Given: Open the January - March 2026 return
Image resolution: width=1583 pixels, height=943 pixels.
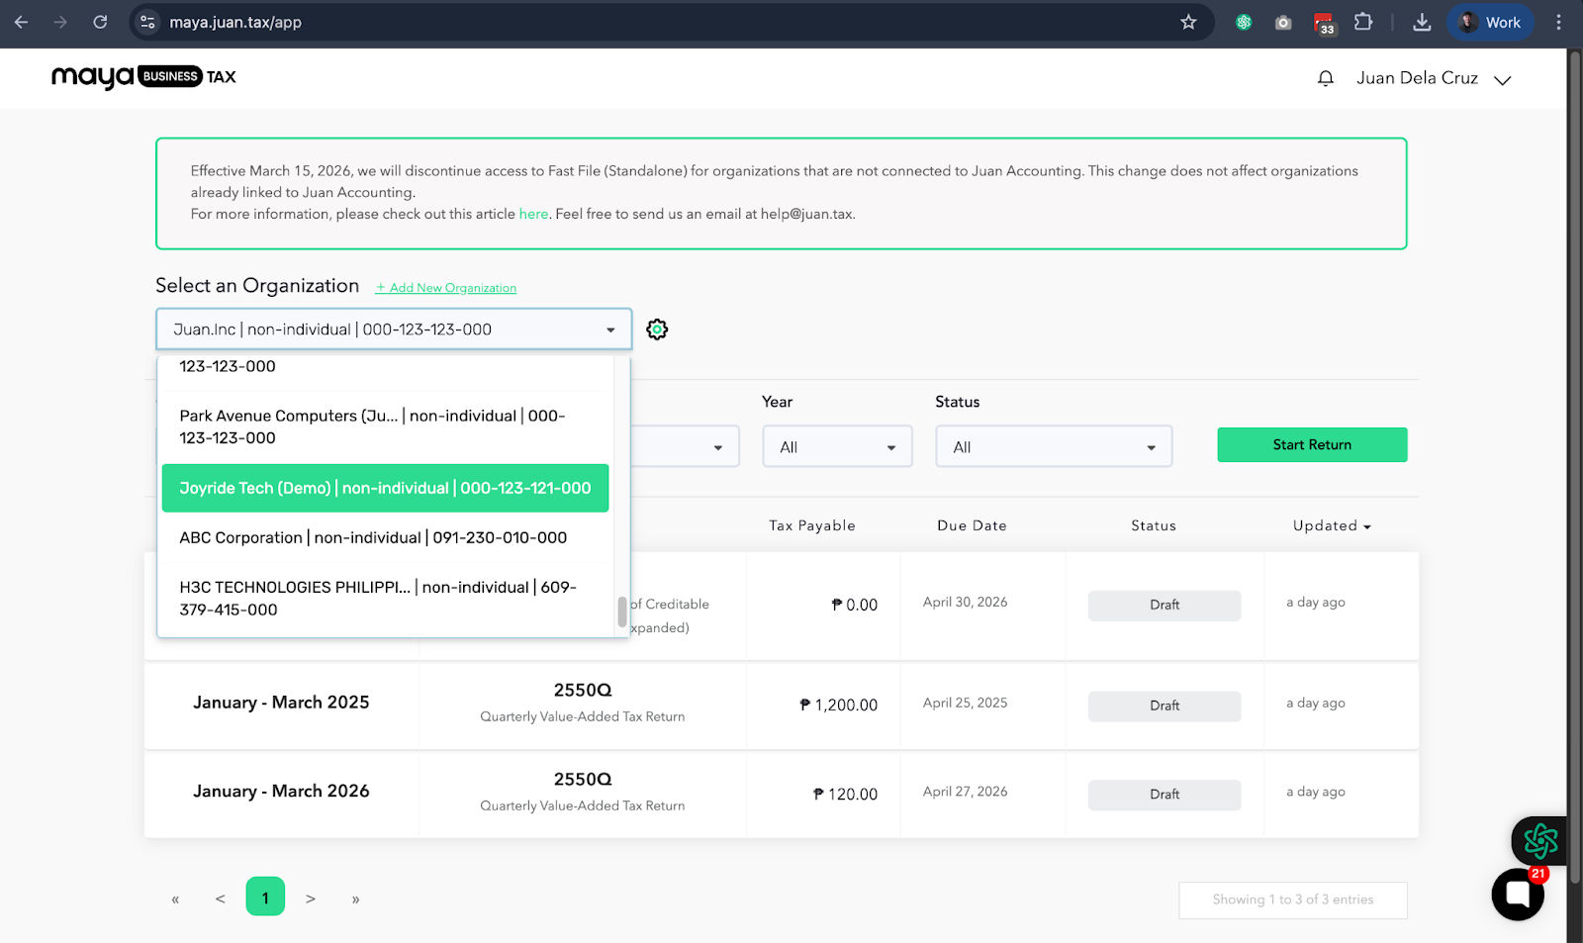Looking at the screenshot, I should pos(281,792).
